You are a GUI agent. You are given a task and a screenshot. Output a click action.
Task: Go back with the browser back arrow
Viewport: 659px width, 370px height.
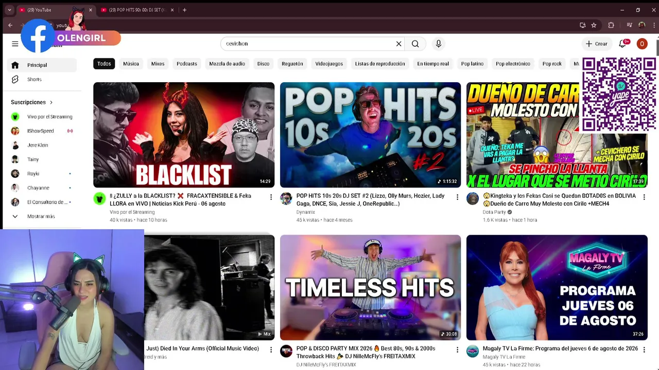(10, 25)
